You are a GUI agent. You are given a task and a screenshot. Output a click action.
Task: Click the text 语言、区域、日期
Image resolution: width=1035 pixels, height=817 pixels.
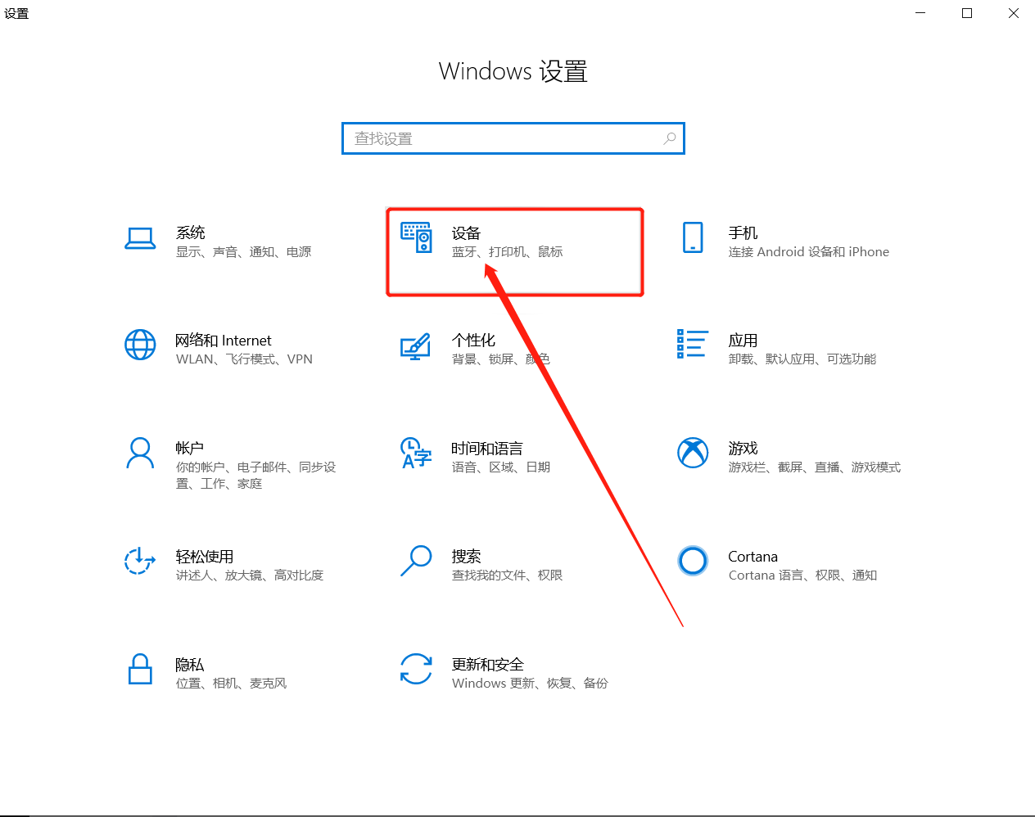pos(501,467)
